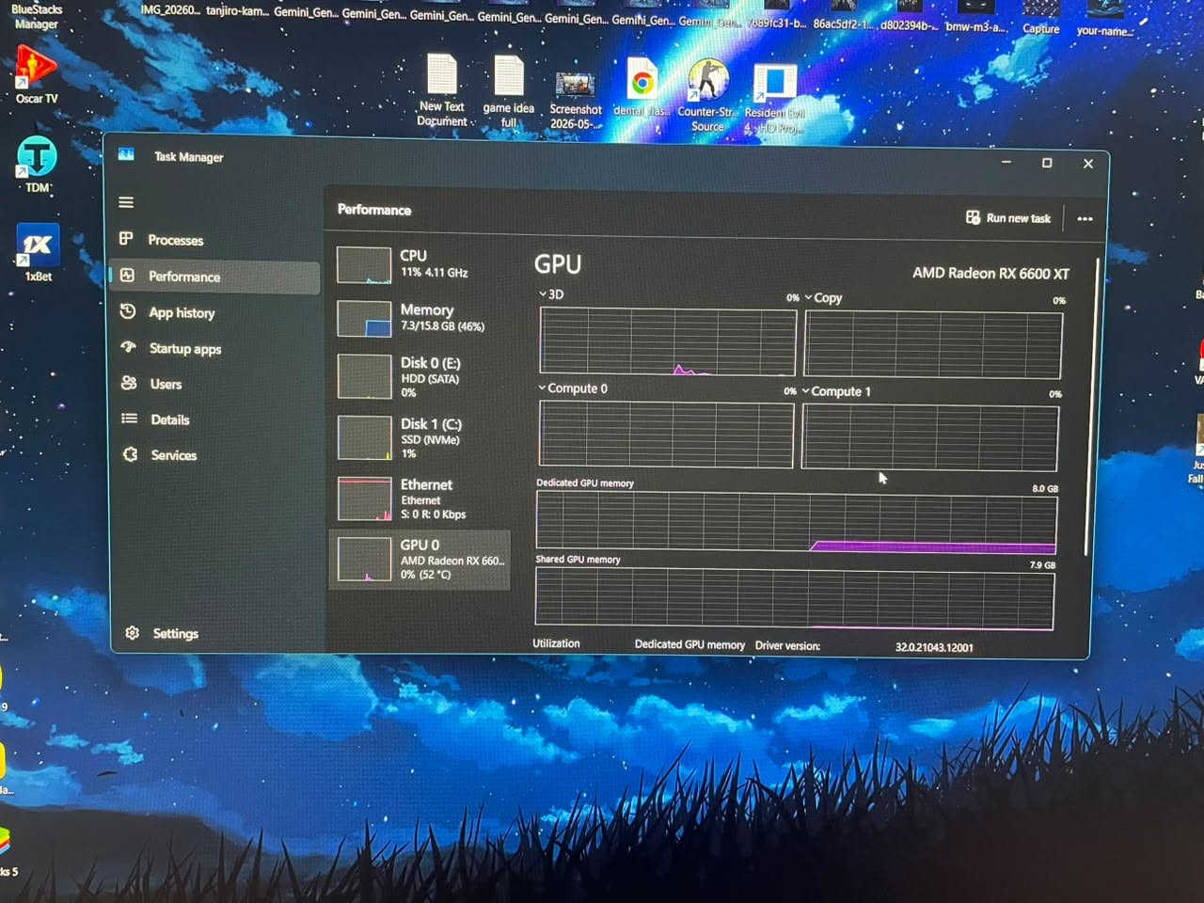Click the Performance page heading
This screenshot has width=1204, height=903.
[374, 210]
